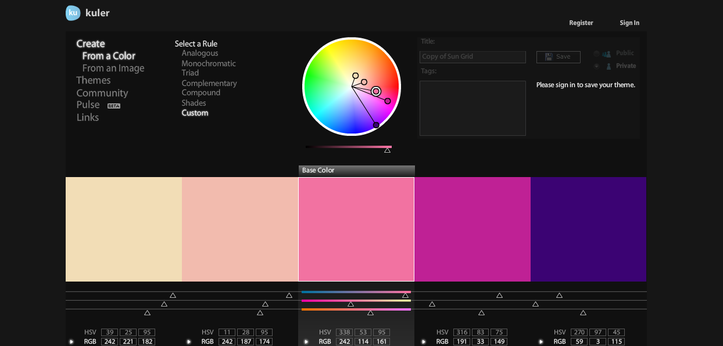
Task: Select the Compound rule
Action: [x=201, y=93]
